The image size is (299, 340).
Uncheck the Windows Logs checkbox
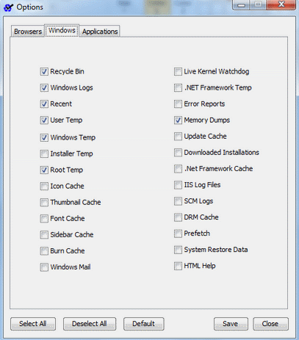44,88
